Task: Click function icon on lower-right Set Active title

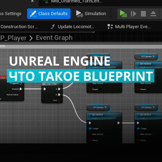Action: (x=138, y=115)
